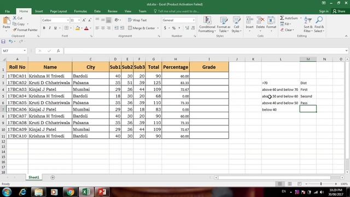Open Sort & Filter
350x197 pixels.
(308, 24)
